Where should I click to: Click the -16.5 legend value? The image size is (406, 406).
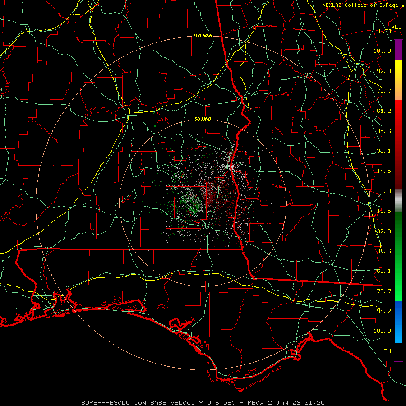pyautogui.click(x=382, y=211)
